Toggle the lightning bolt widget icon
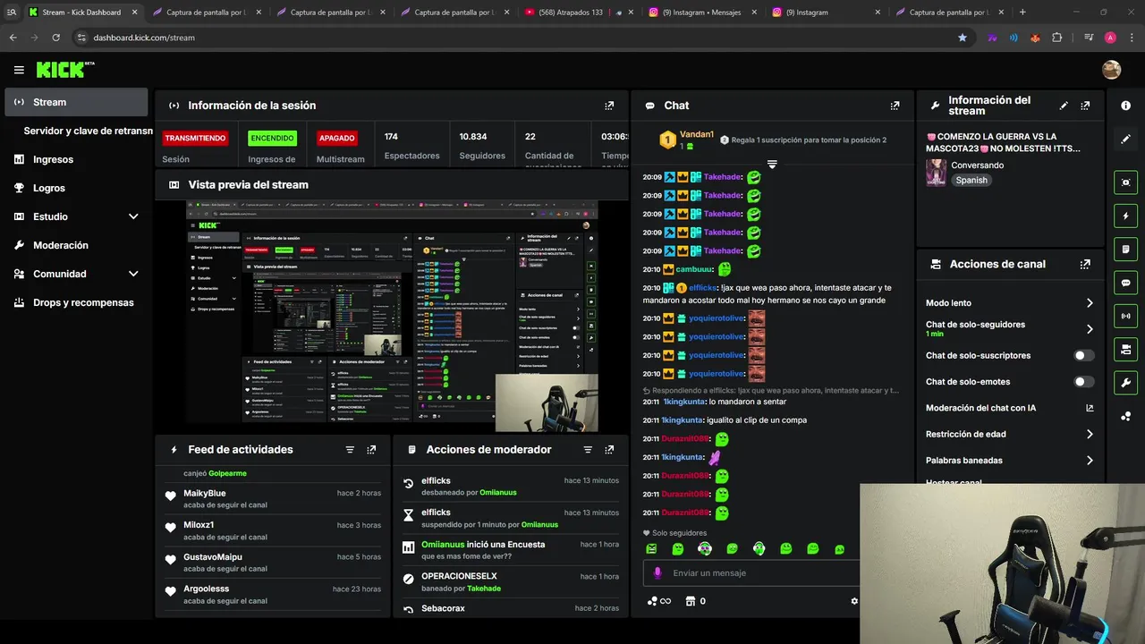This screenshot has height=644, width=1145. tap(1125, 216)
